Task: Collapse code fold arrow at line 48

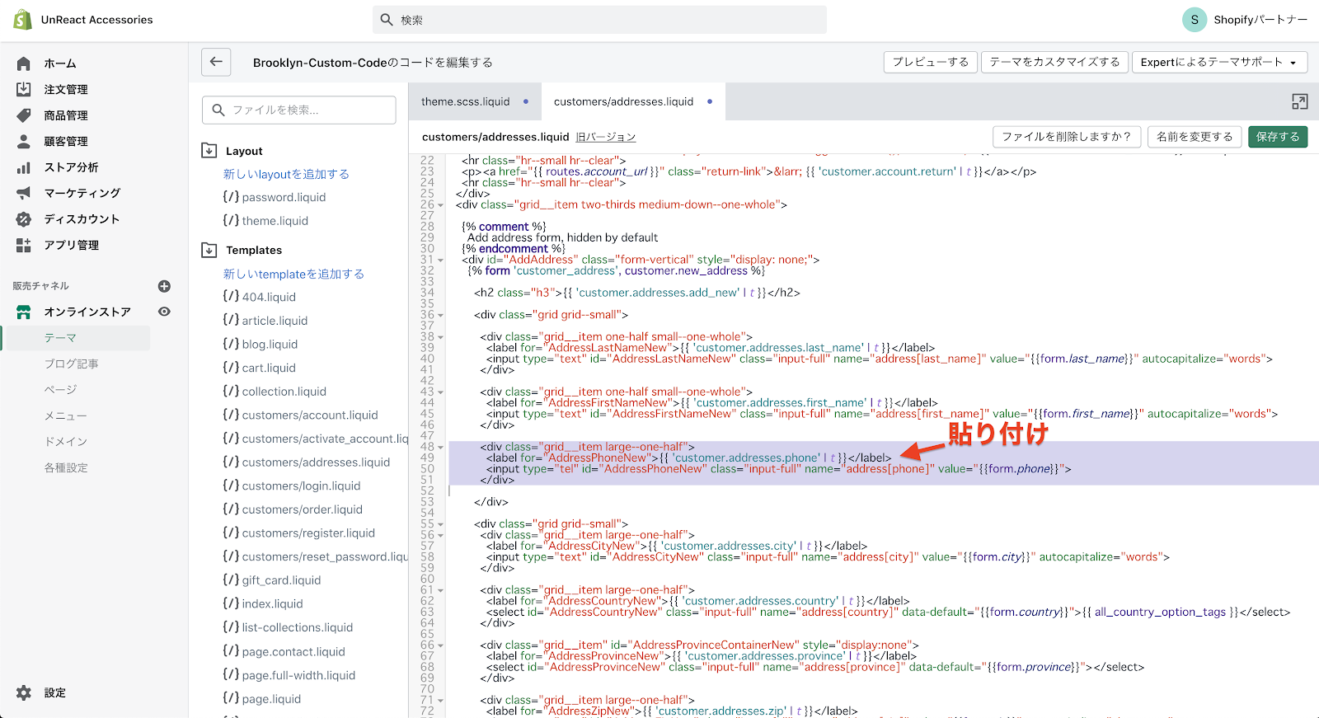Action: click(x=441, y=448)
